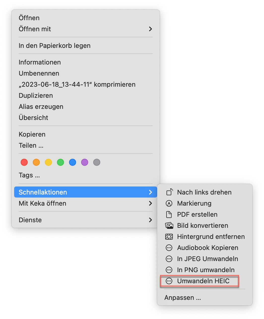Viewport: 264px width, 319px height.
Task: Expand the Dienste submenu arrow
Action: 150,220
